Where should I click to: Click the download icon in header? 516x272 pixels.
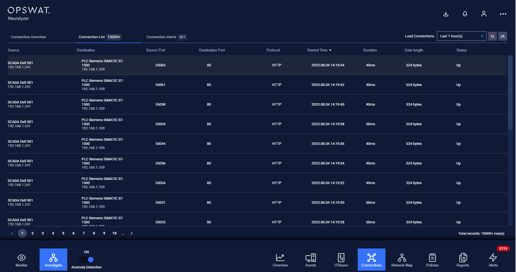click(x=446, y=14)
